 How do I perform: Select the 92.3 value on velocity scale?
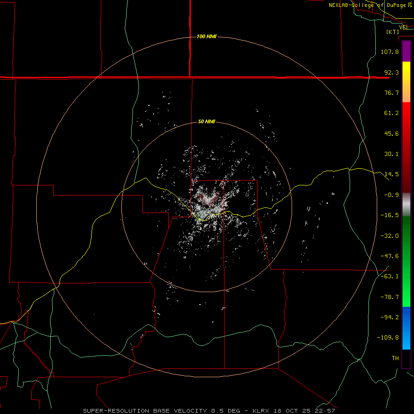[x=391, y=72]
